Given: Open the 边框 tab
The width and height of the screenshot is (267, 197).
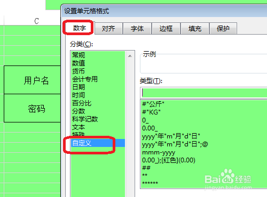Looking at the screenshot, I should [166, 28].
